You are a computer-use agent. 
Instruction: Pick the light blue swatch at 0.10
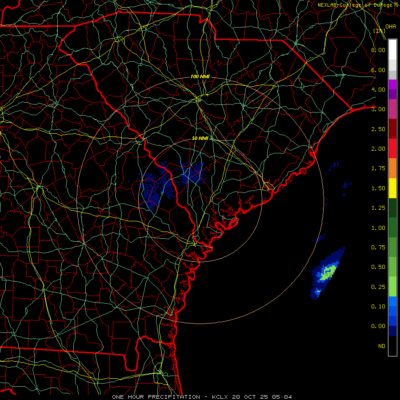(x=392, y=301)
